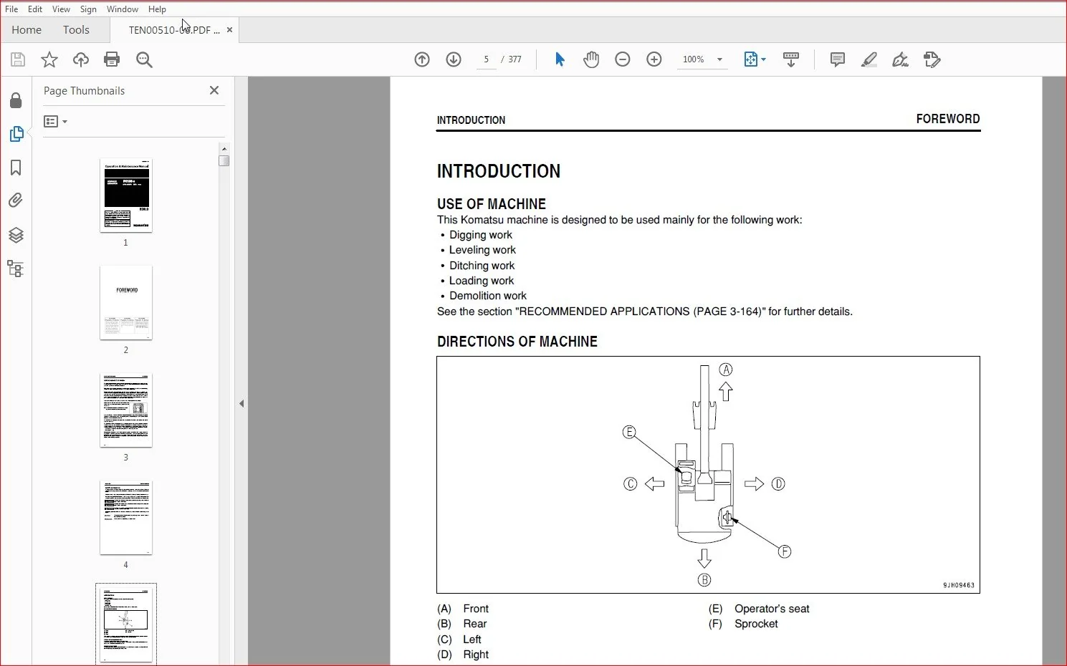Open the File menu
Image resolution: width=1067 pixels, height=666 pixels.
point(11,9)
